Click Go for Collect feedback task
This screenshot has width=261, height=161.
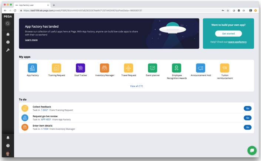tap(247, 108)
